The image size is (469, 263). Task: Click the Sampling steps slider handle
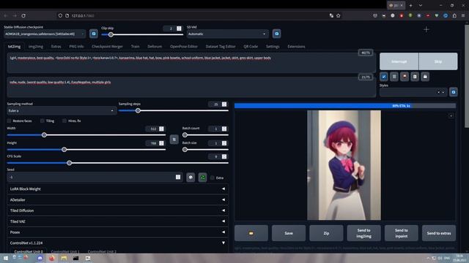tap(138, 110)
